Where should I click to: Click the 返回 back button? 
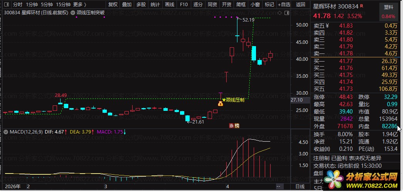point(301,4)
